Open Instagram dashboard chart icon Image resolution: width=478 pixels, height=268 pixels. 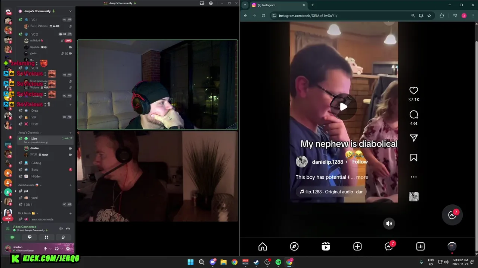coord(420,246)
